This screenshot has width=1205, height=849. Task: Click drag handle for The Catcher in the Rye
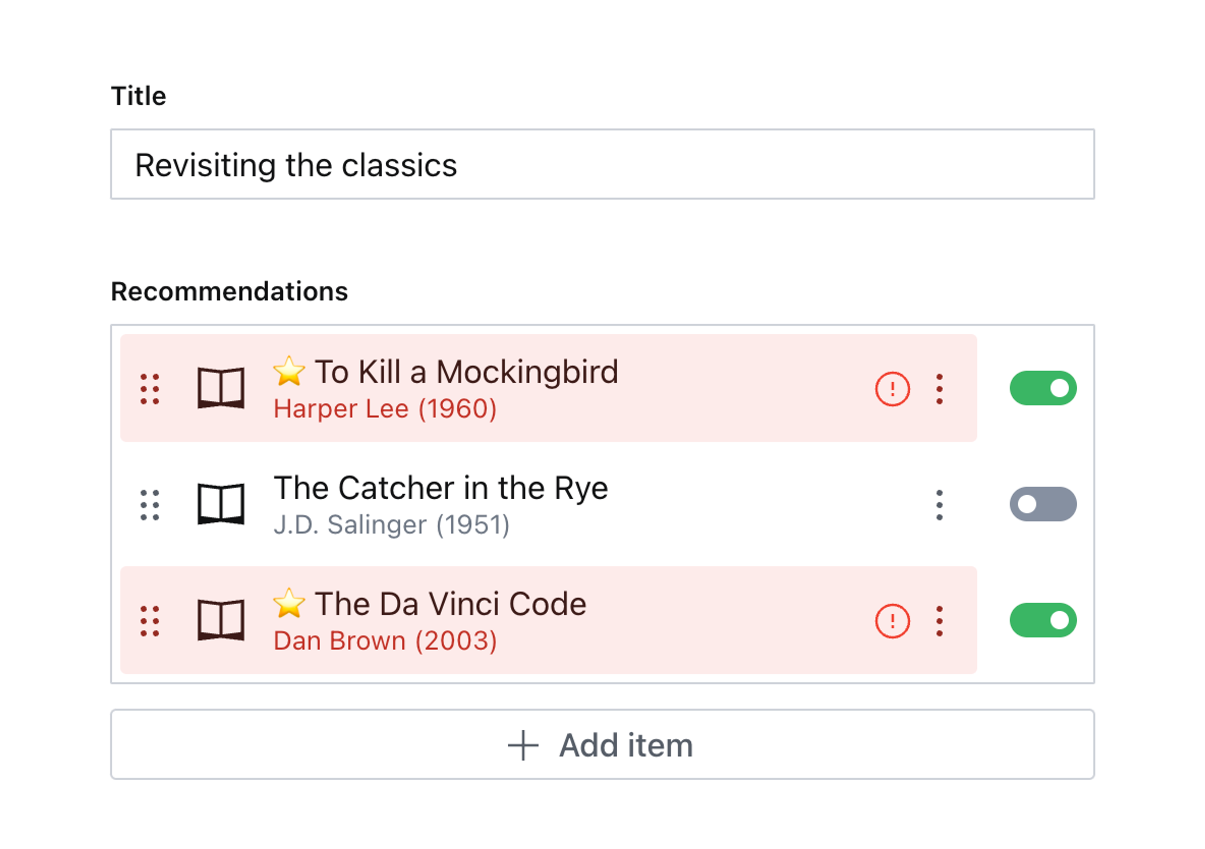[150, 505]
